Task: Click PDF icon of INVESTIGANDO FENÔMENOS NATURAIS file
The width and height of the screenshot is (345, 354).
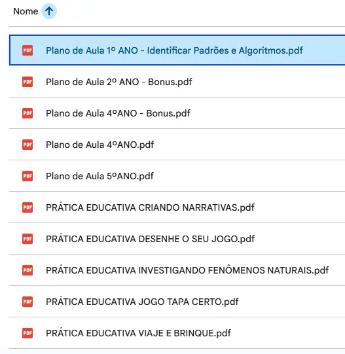Action: tap(27, 270)
